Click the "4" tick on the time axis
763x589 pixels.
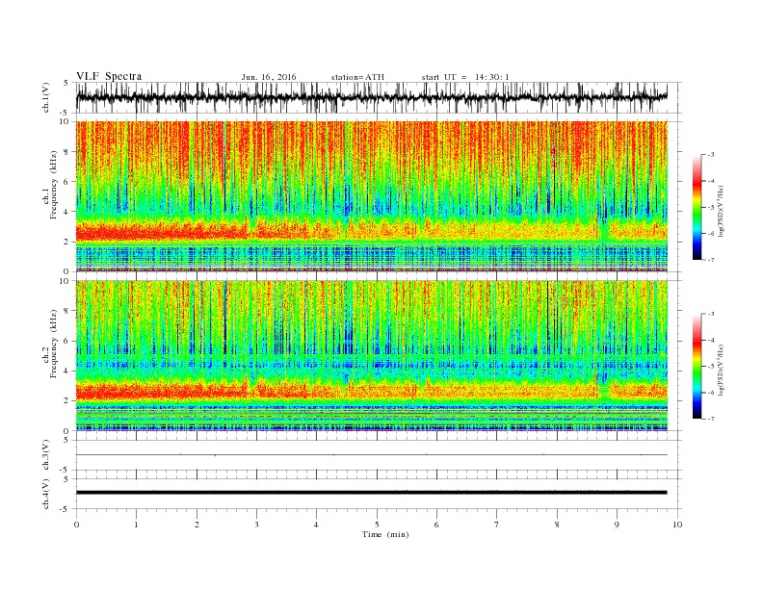coord(316,525)
